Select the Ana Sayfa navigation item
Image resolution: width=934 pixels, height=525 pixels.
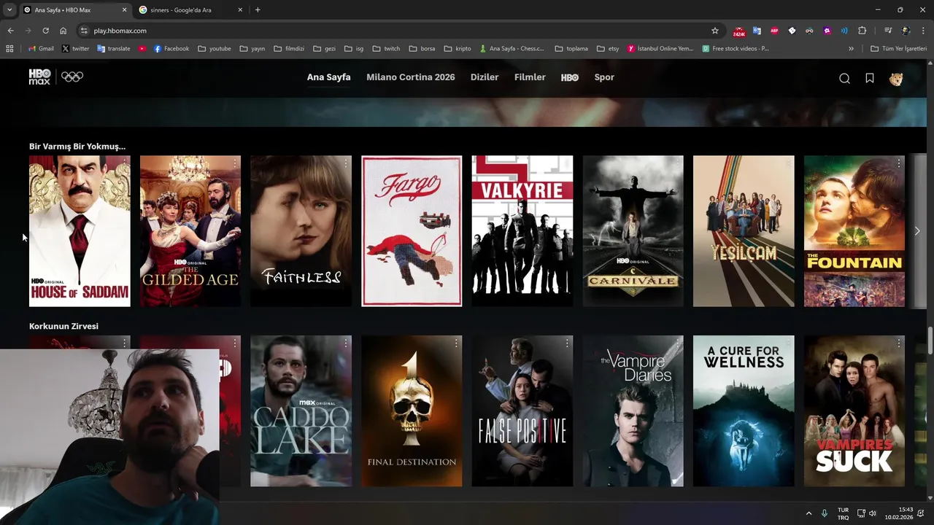click(x=328, y=77)
